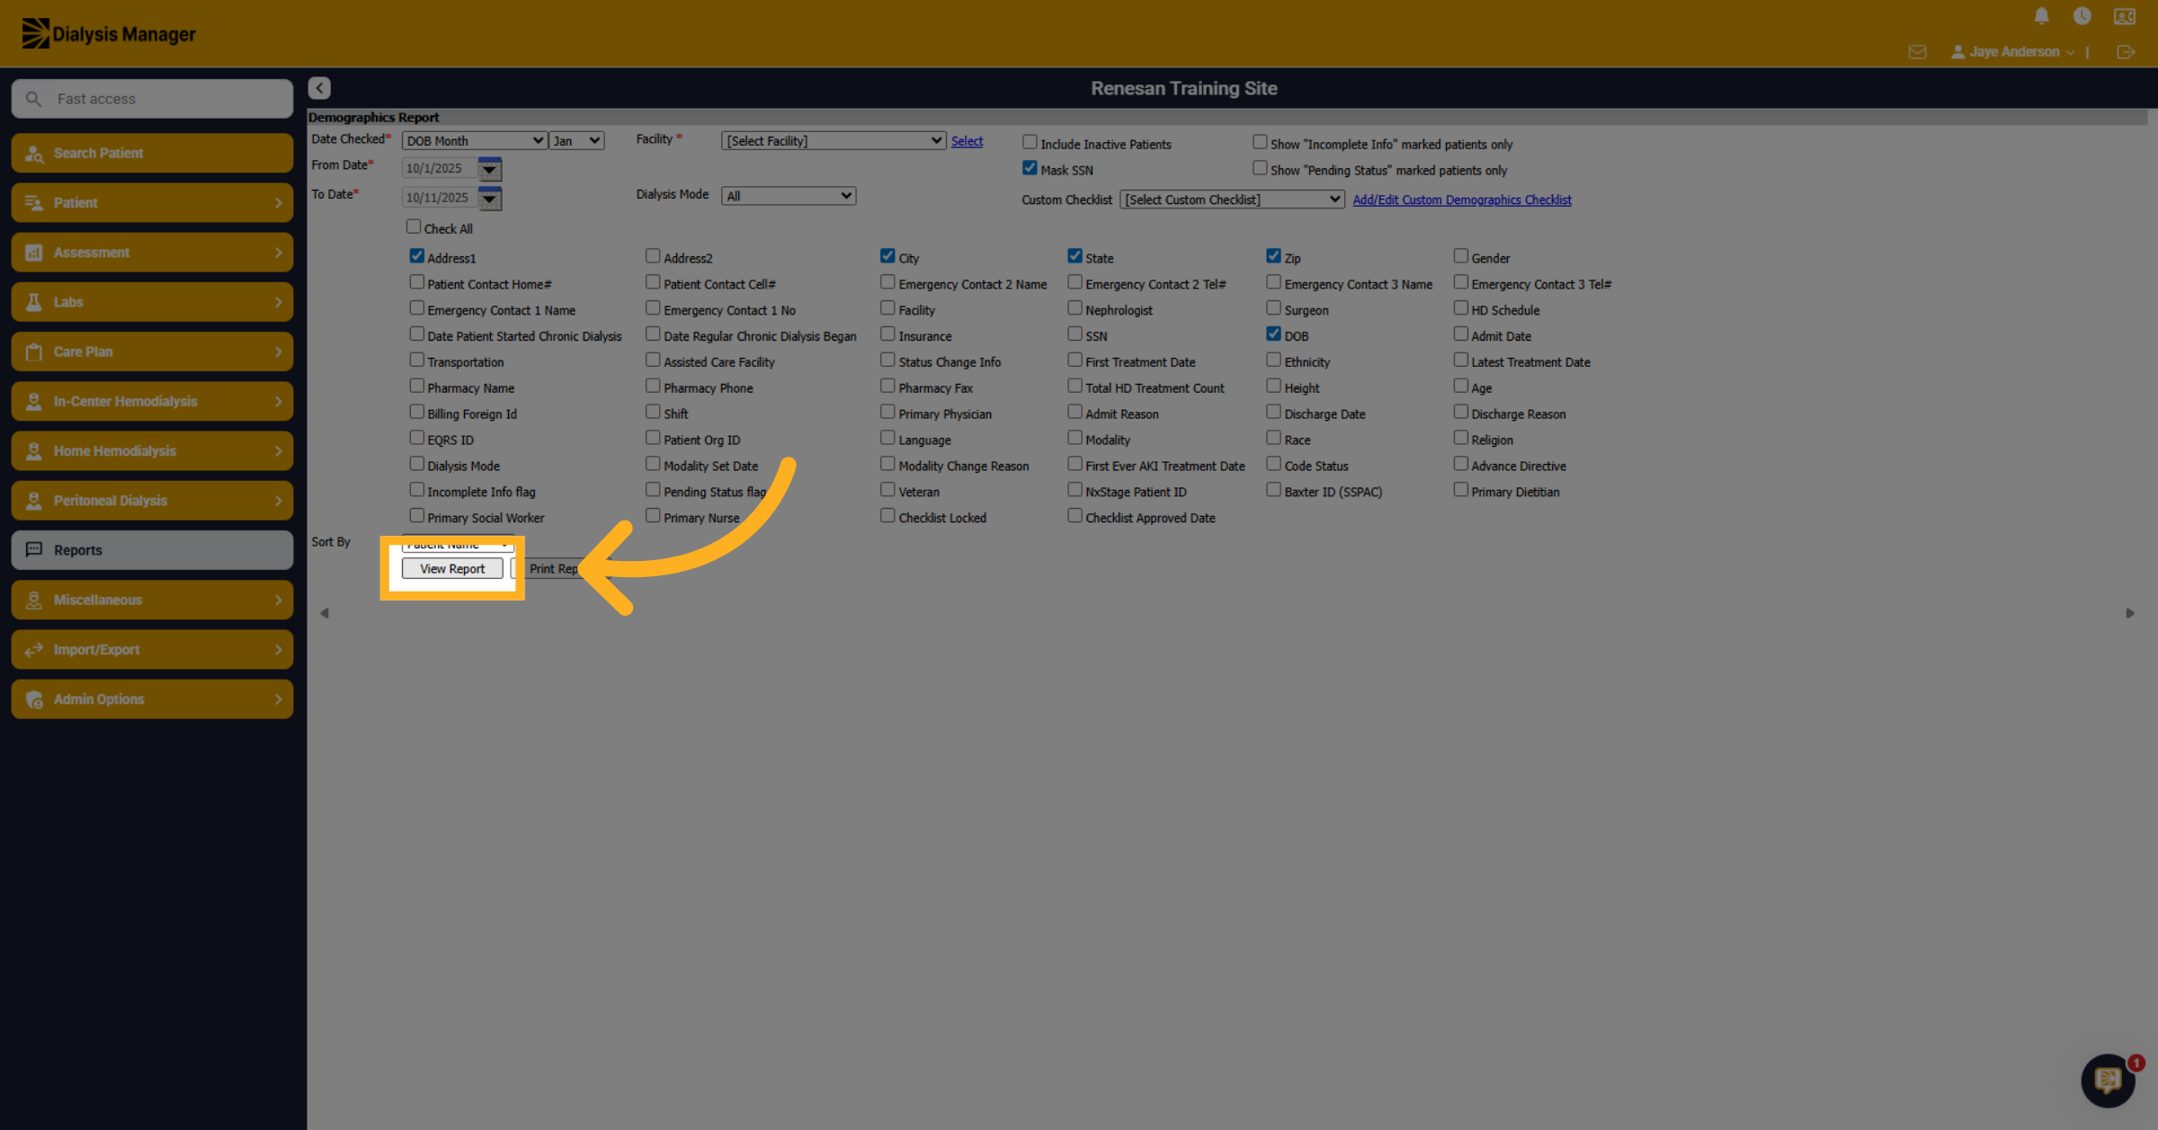Uncheck the Address1 checkbox
The width and height of the screenshot is (2158, 1130).
click(x=416, y=256)
